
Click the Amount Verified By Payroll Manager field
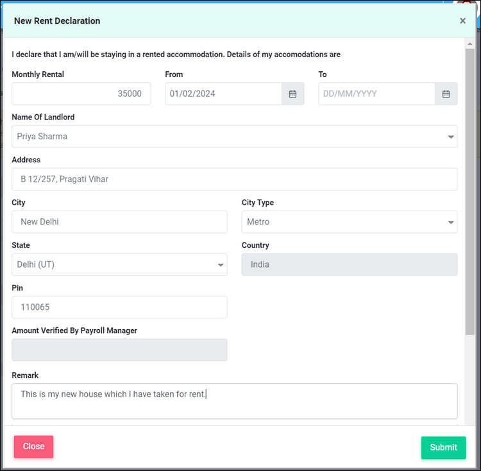[119, 350]
